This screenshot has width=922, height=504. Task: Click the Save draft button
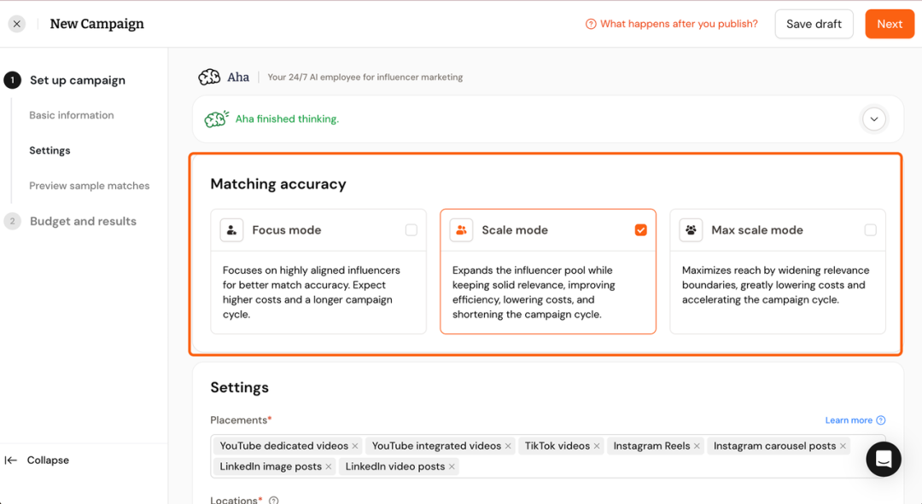pyautogui.click(x=814, y=24)
